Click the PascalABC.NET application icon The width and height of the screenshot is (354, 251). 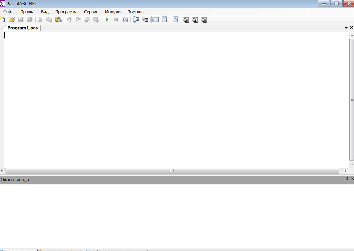2,3
